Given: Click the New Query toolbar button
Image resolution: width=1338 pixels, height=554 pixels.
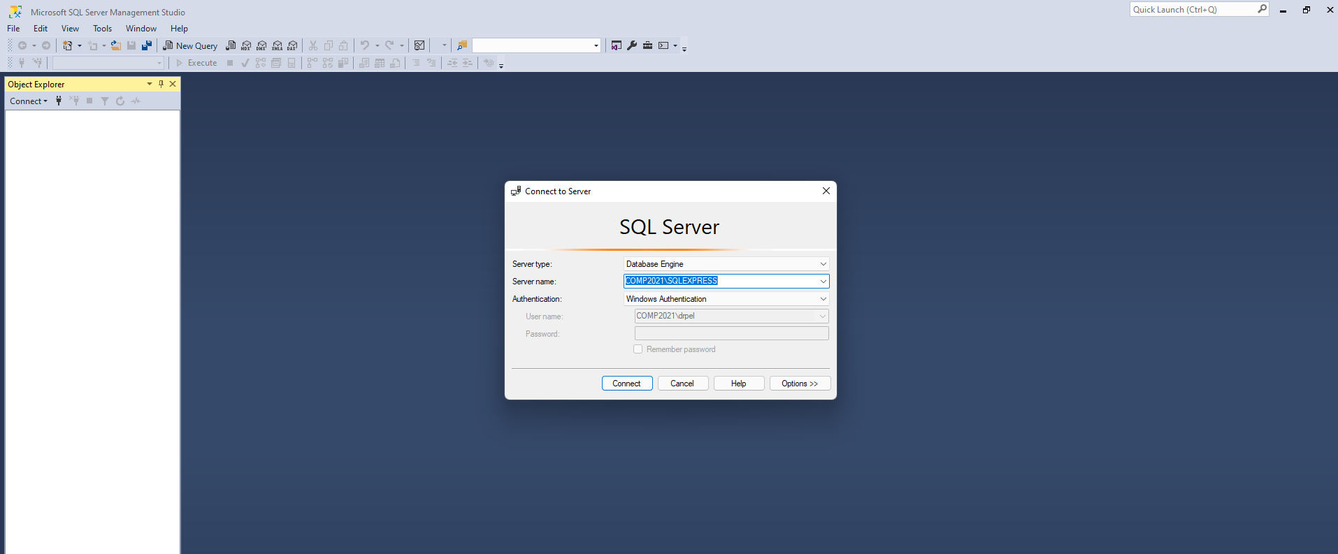Looking at the screenshot, I should pos(190,45).
